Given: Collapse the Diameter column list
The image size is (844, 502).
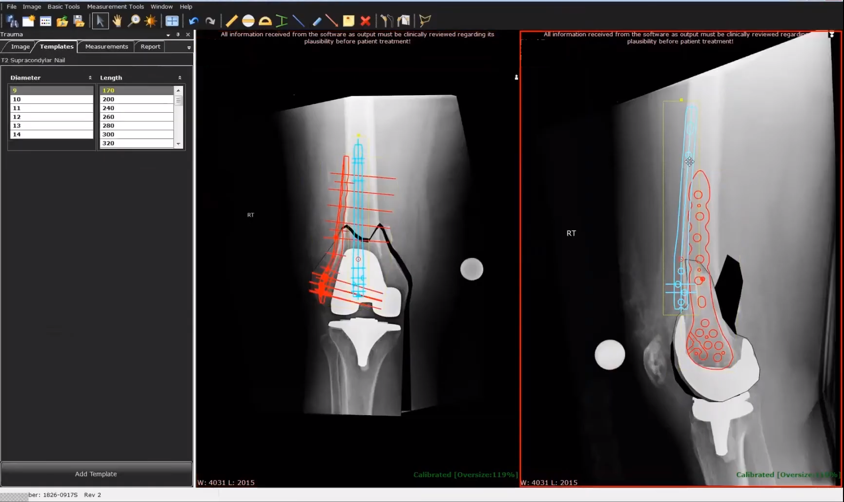Looking at the screenshot, I should point(90,78).
